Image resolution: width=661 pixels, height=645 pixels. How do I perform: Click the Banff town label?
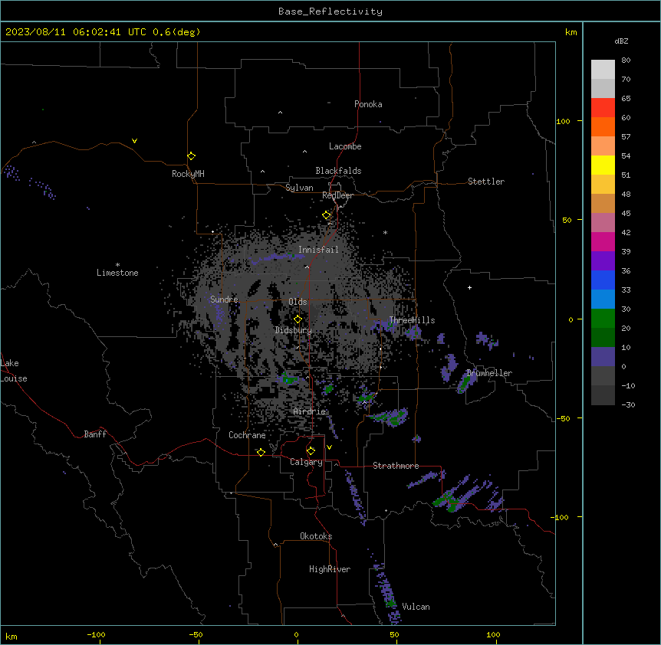(x=95, y=434)
